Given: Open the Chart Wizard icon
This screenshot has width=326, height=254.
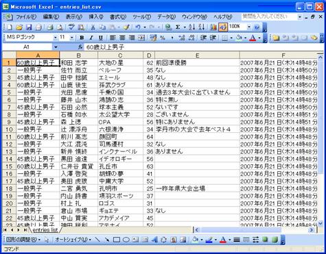Looking at the screenshot, I should pos(213,27).
